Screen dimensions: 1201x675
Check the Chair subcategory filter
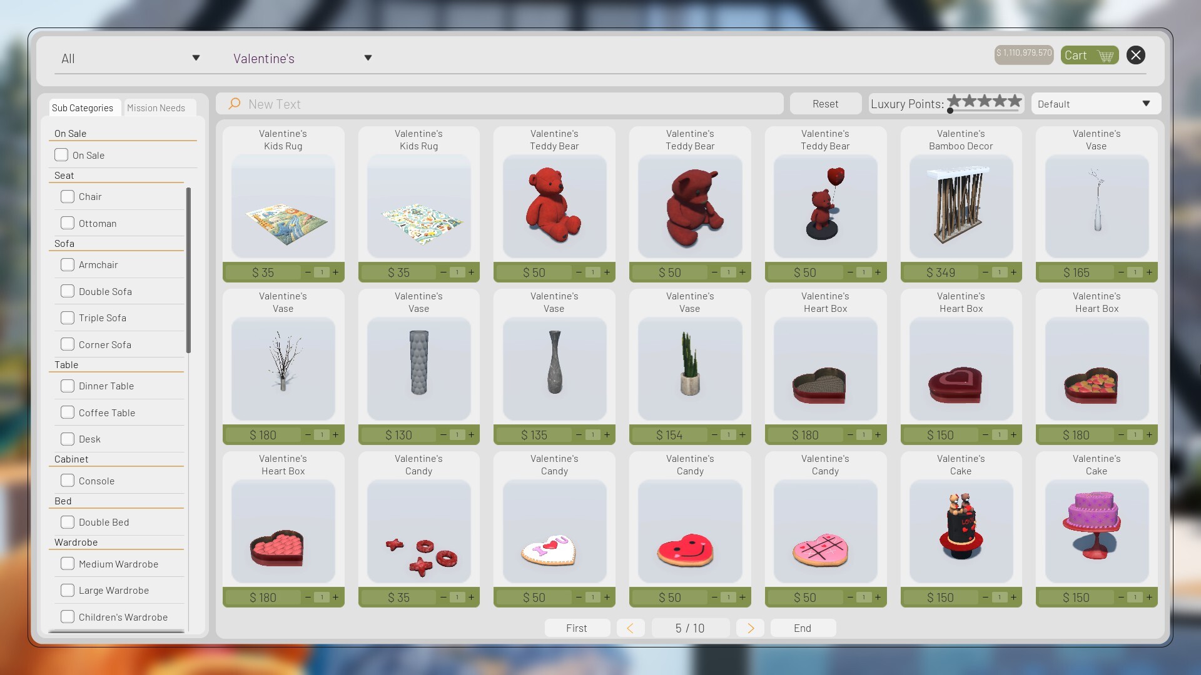click(68, 196)
